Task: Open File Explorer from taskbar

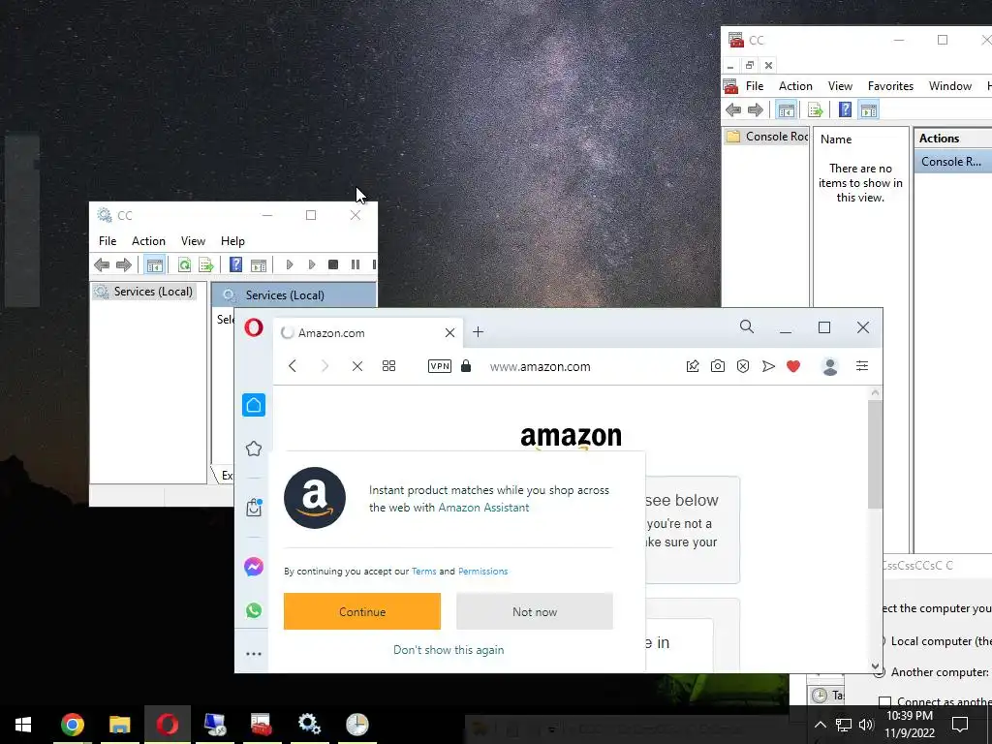Action: (x=119, y=725)
